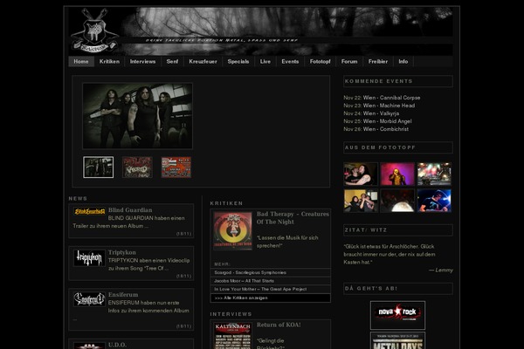Click the Ensiferum logo icon

[90, 299]
